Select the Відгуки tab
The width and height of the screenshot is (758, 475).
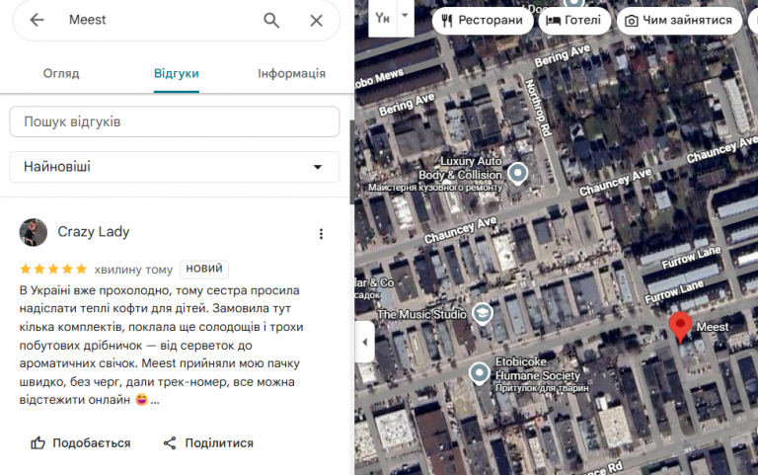point(177,73)
